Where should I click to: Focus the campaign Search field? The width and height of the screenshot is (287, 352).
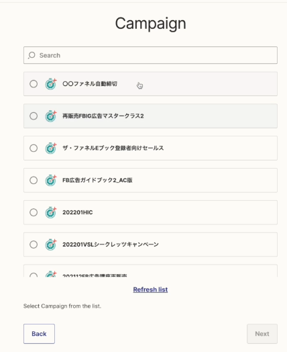150,55
